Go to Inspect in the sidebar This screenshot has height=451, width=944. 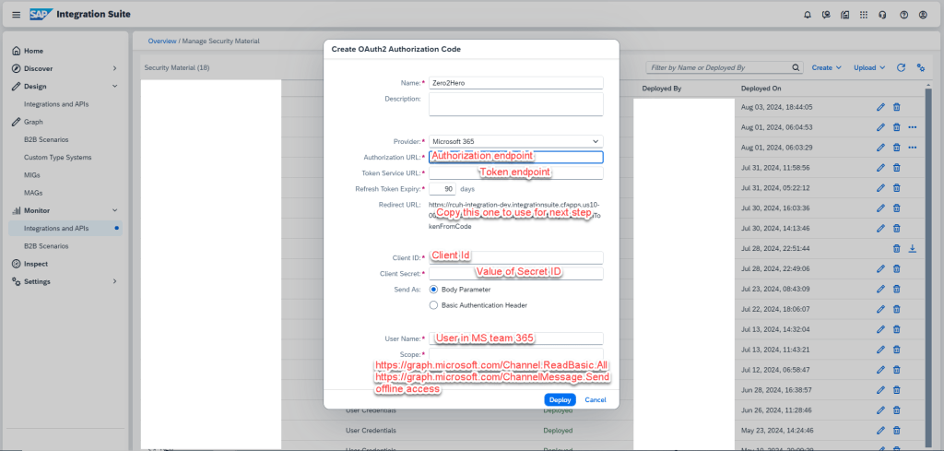[x=36, y=264]
